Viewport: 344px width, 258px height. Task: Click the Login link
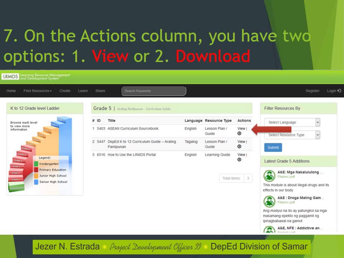coord(331,91)
